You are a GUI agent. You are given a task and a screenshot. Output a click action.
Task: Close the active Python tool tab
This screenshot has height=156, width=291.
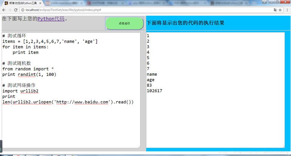click(40, 3)
